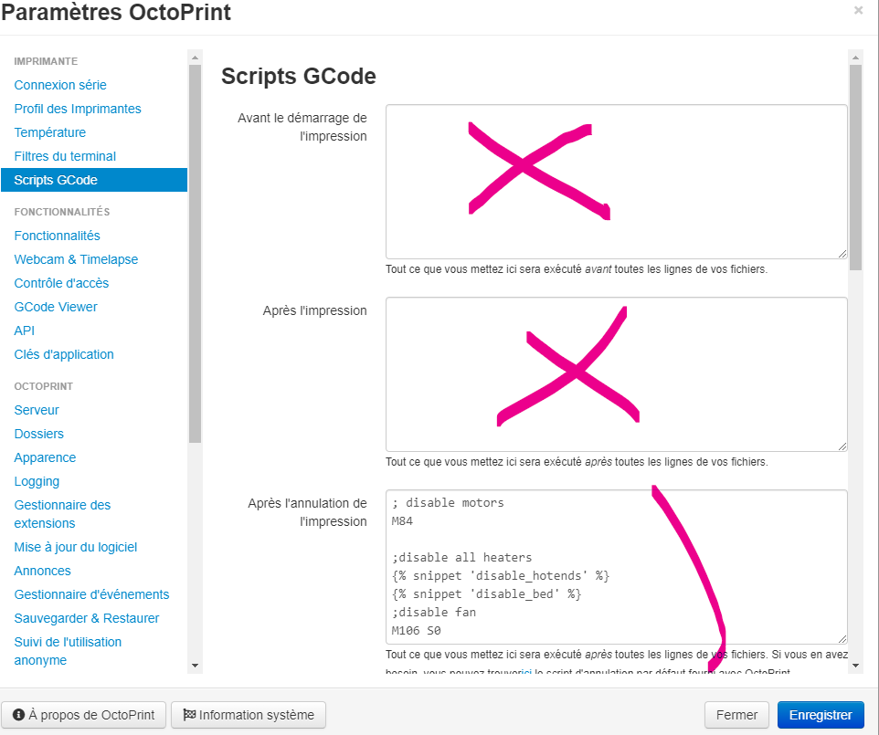Open Fonctionnalités settings
This screenshot has height=735, width=879.
(x=58, y=236)
